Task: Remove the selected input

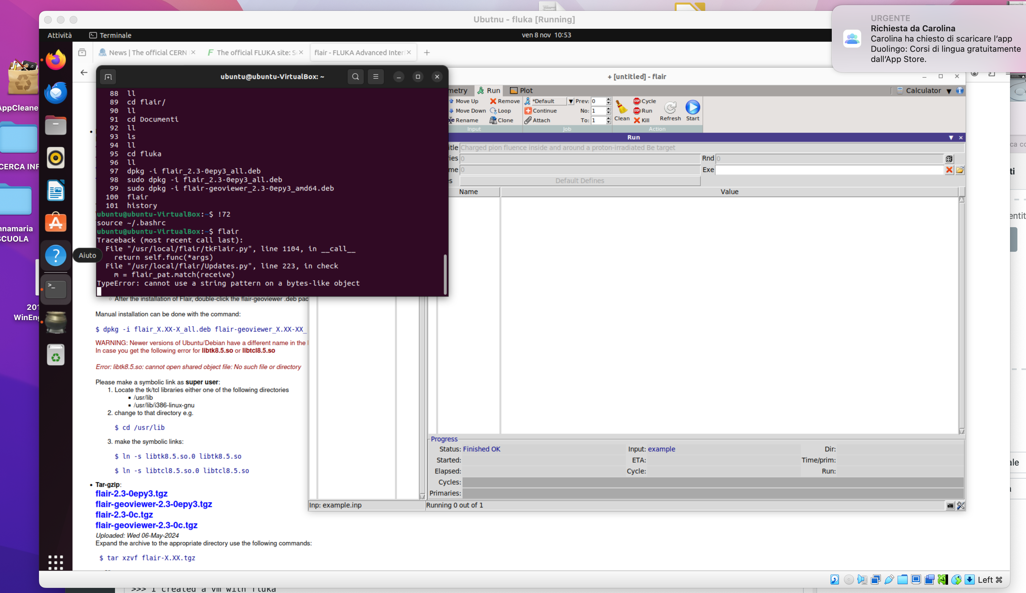Action: 504,101
